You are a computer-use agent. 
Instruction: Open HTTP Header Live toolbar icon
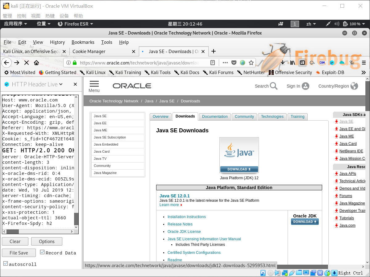tap(332, 63)
